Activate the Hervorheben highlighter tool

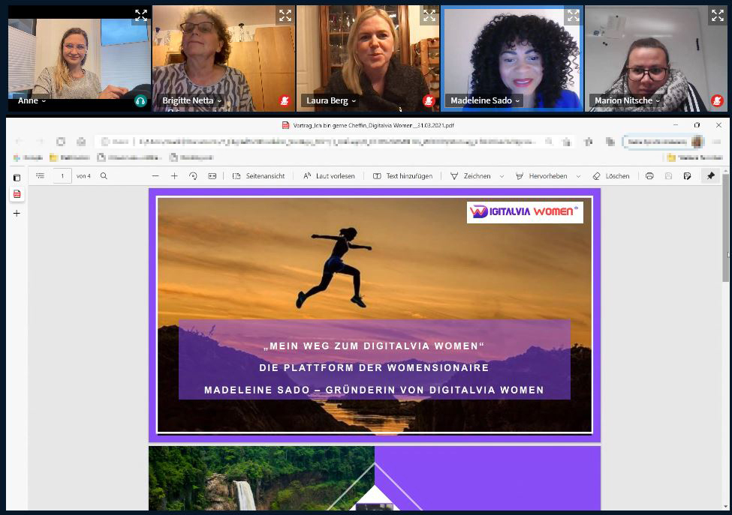pyautogui.click(x=541, y=176)
